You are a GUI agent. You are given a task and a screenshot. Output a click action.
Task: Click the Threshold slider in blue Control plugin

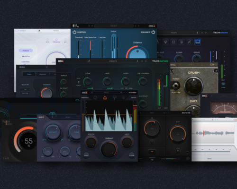(79, 49)
